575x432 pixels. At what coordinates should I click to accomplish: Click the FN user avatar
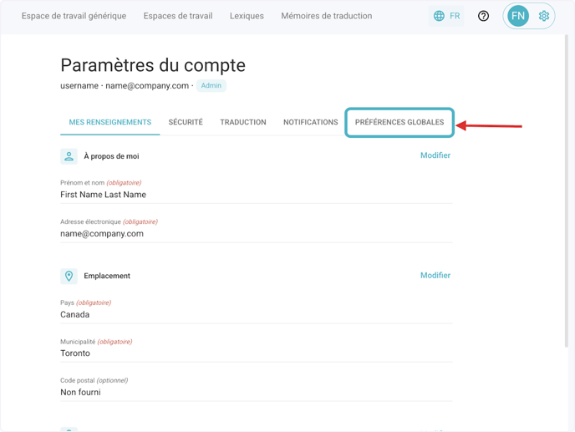pyautogui.click(x=518, y=16)
